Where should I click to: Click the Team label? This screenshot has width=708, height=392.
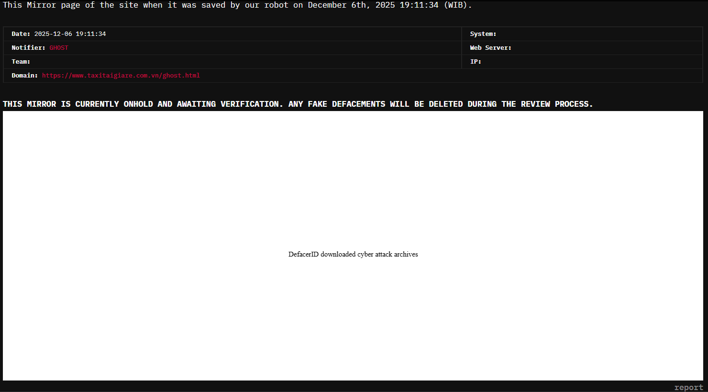[21, 62]
